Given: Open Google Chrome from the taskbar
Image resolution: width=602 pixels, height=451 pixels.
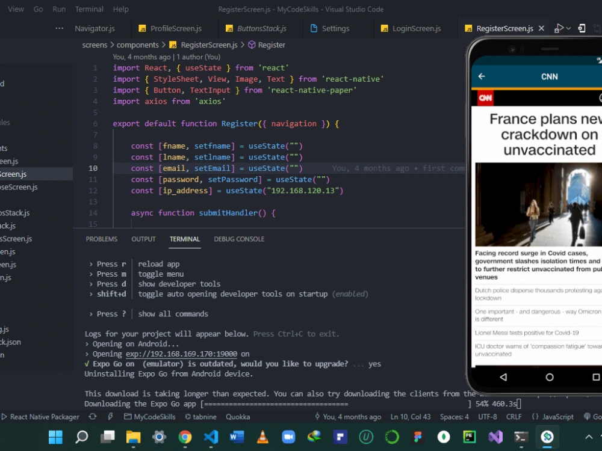Looking at the screenshot, I should pos(185,437).
